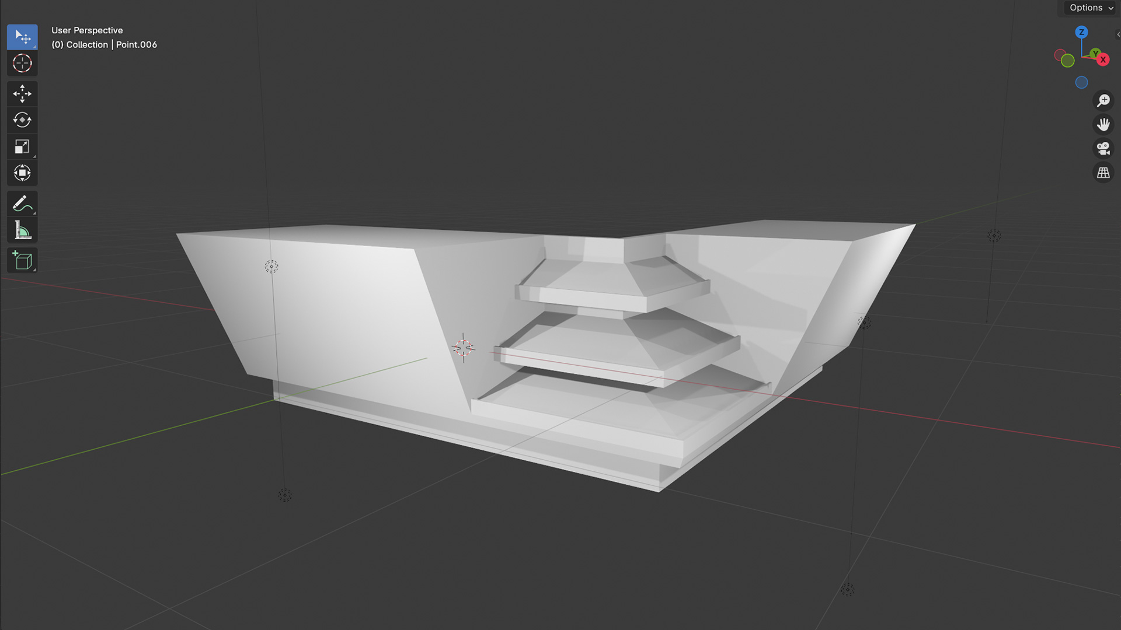Select the Select Box tool

tap(22, 37)
